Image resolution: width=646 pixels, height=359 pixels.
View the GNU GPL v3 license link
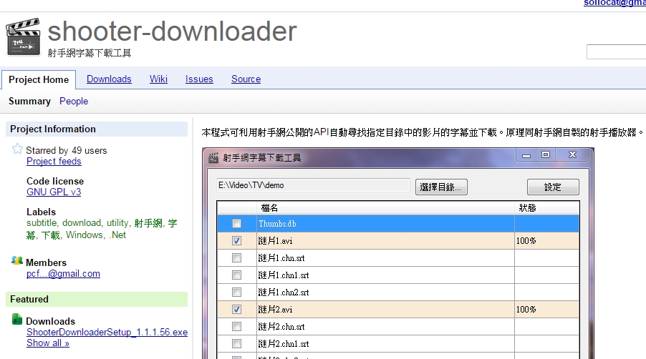tap(54, 192)
